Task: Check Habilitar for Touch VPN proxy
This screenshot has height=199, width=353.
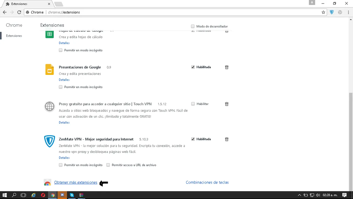Action: tap(193, 104)
